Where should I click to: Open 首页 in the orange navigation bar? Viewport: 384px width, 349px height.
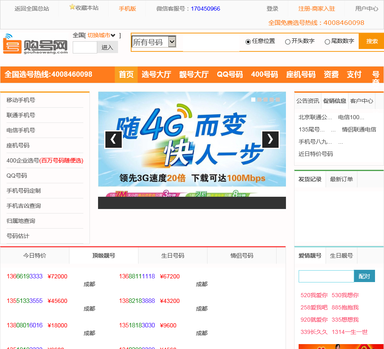126,74
